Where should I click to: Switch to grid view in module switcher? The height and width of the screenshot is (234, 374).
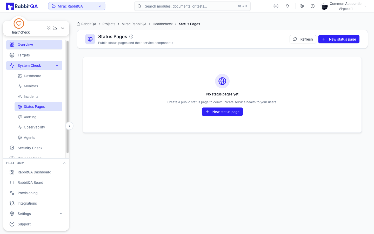tap(49, 28)
